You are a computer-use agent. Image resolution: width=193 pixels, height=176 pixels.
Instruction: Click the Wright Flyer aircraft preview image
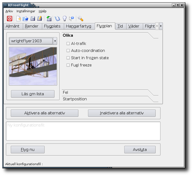pos(33,66)
